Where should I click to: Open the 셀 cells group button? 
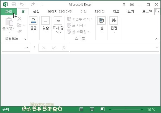101,25
